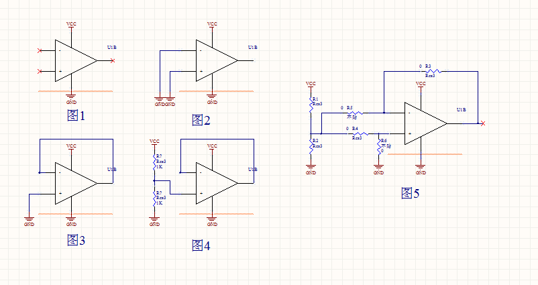Click the output no-connect X in 图1

(x=112, y=61)
